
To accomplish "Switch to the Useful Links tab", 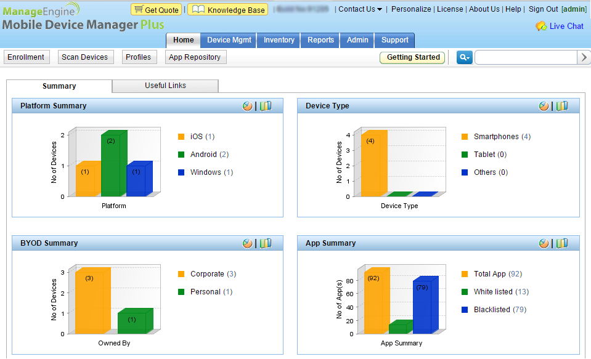I will 165,86.
